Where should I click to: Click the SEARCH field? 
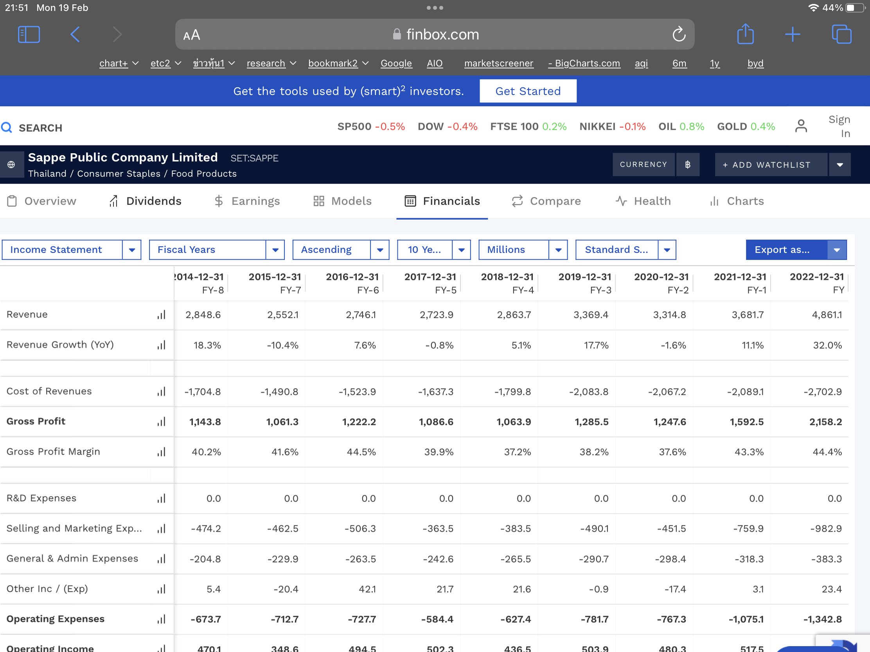(x=41, y=128)
